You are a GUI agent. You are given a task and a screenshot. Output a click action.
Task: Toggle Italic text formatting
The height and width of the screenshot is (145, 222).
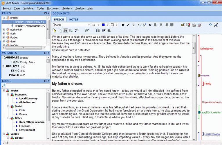(x=128, y=25)
